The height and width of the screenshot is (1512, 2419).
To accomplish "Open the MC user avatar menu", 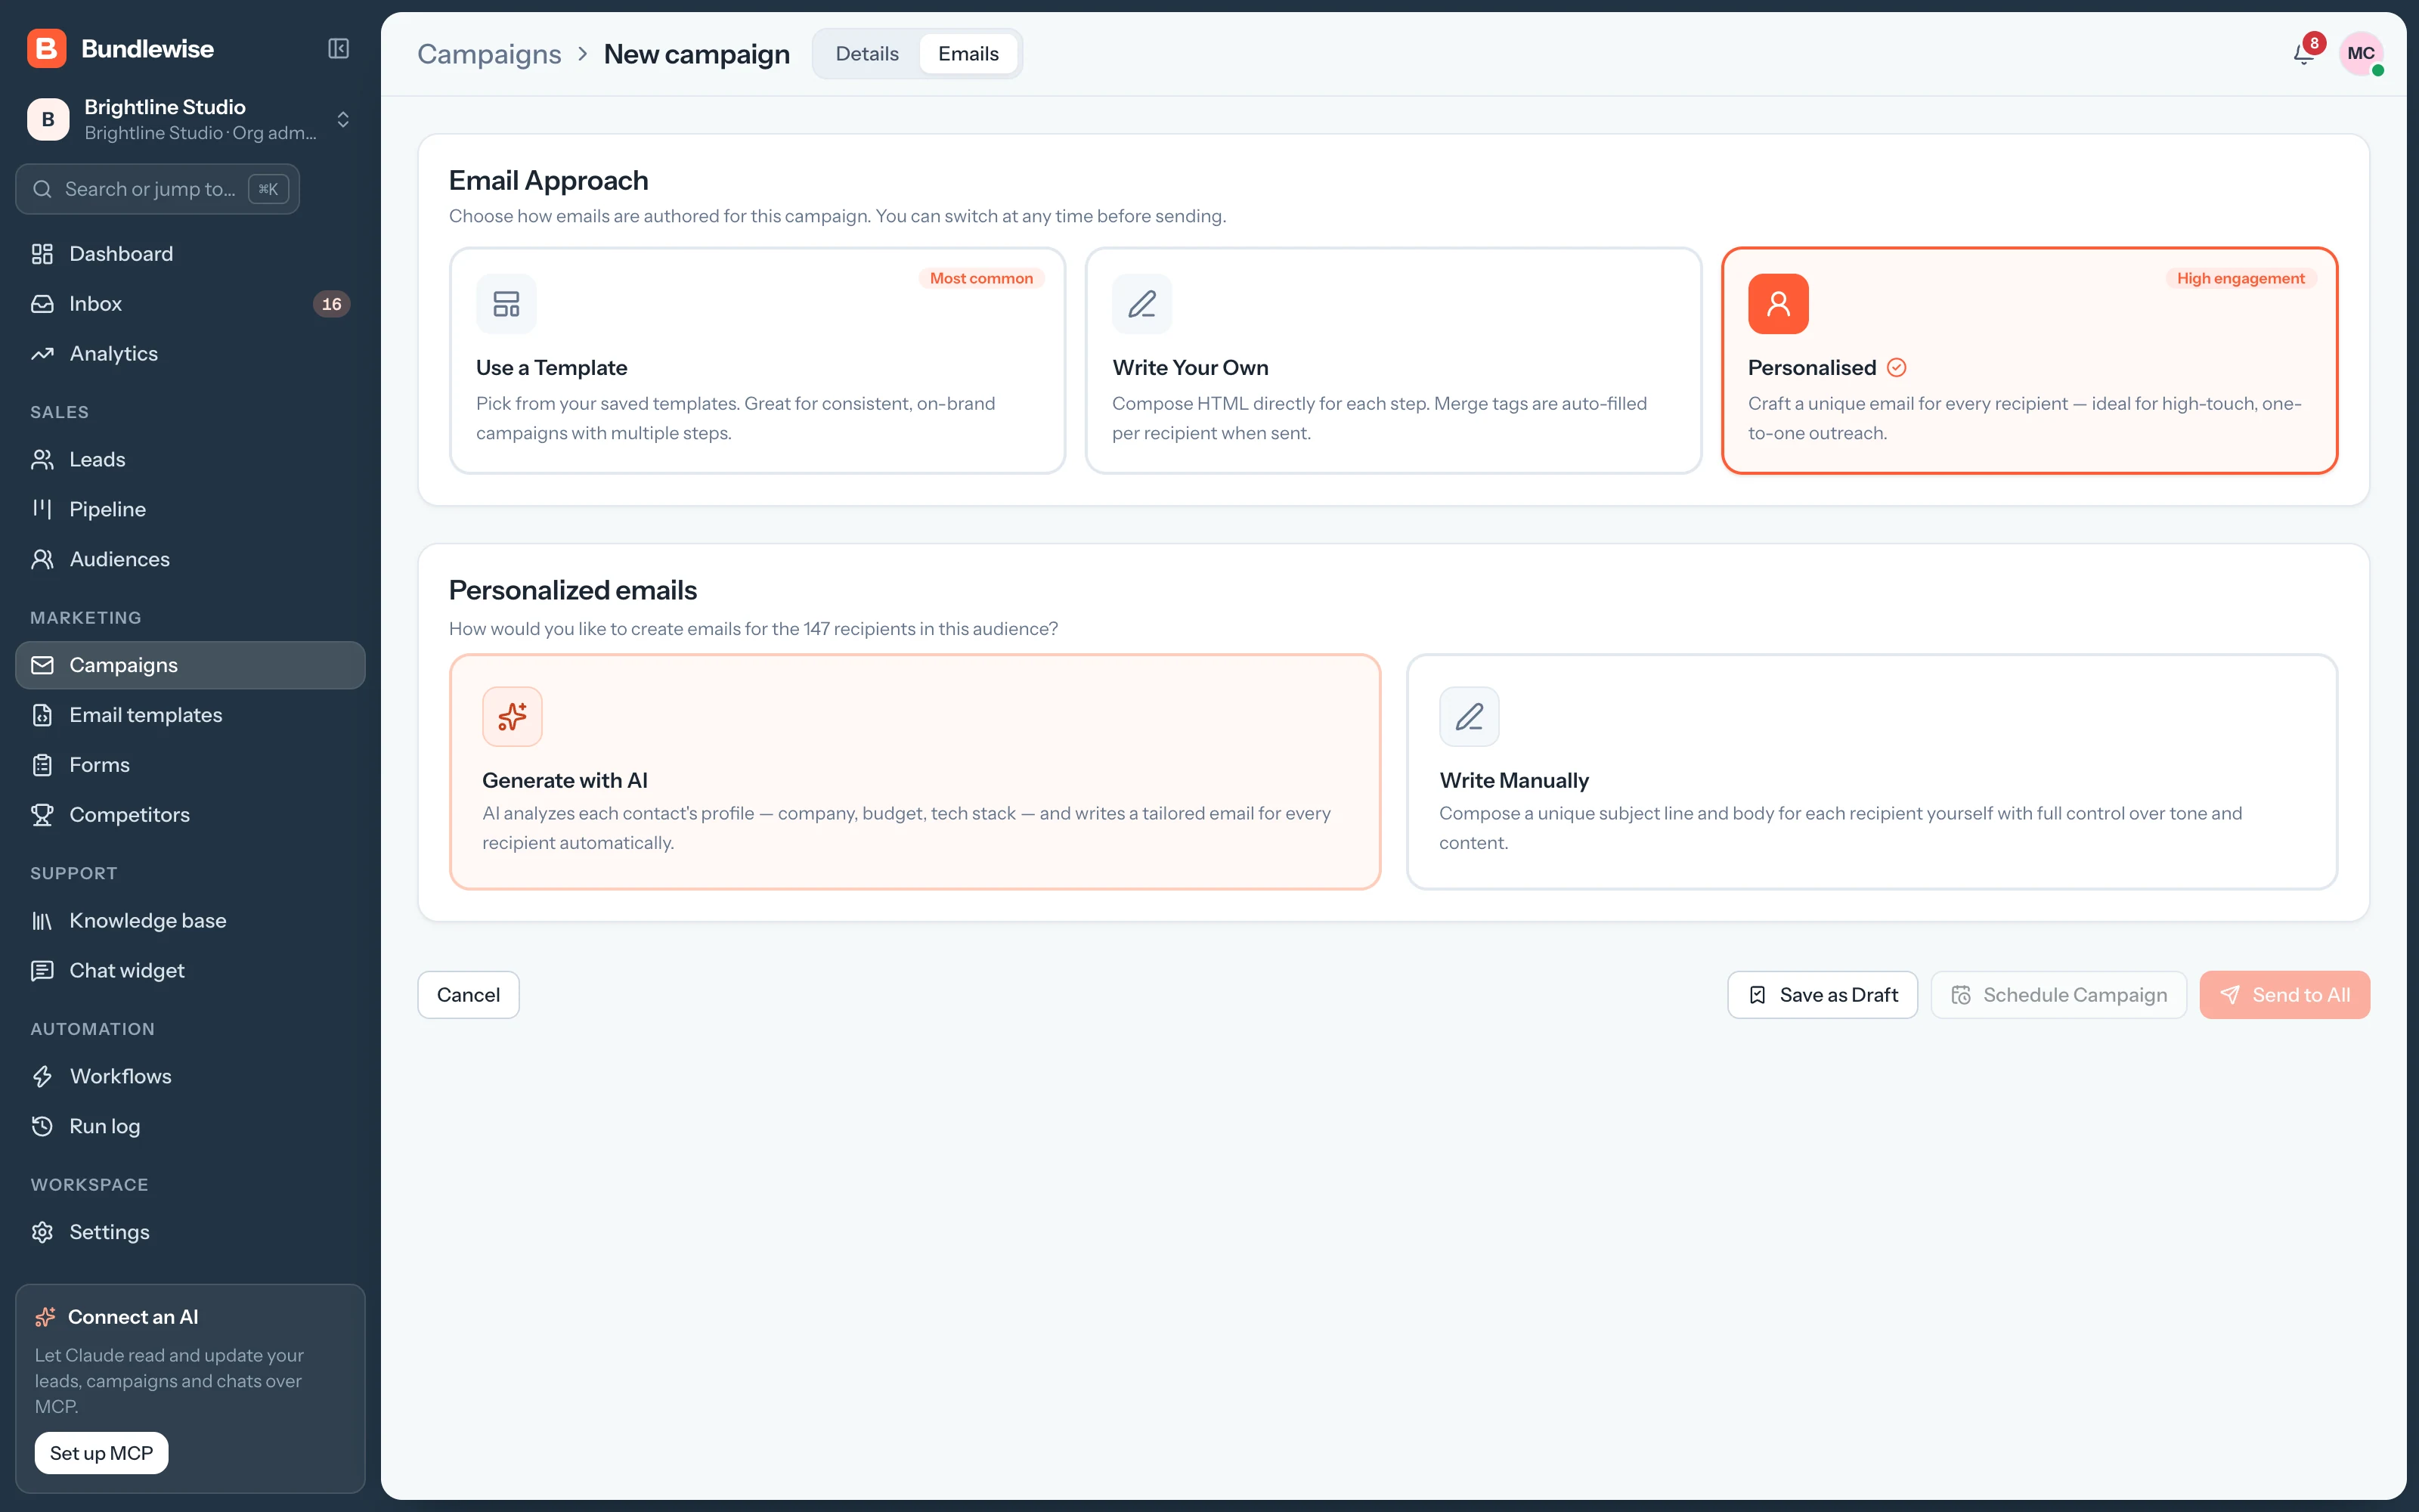I will pyautogui.click(x=2361, y=54).
